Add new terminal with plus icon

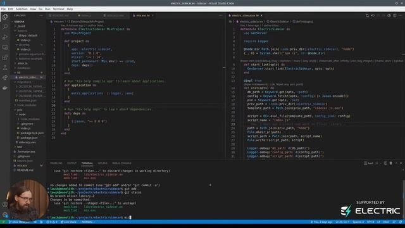[377, 163]
